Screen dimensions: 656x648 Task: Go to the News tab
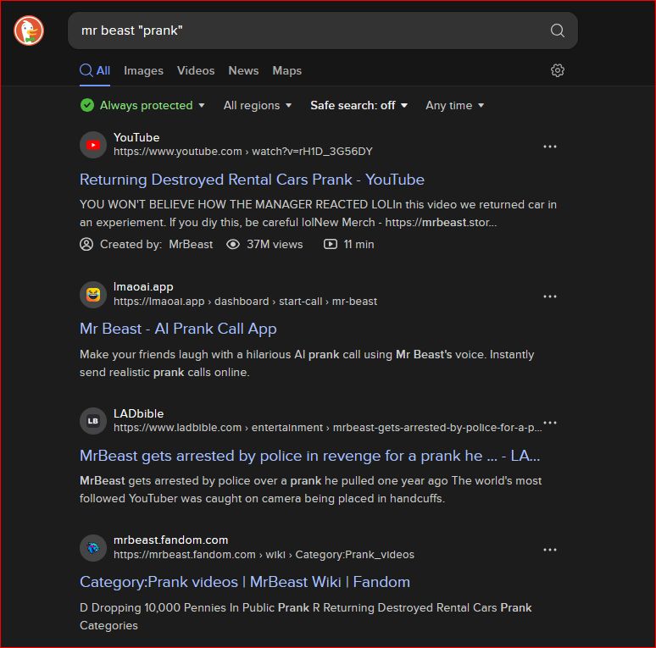pos(243,71)
